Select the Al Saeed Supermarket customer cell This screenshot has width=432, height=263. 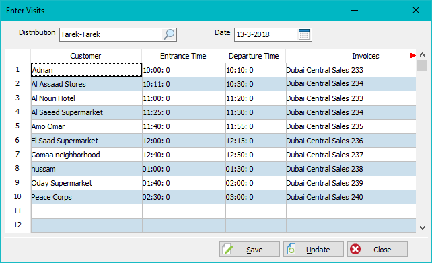pyautogui.click(x=86, y=112)
